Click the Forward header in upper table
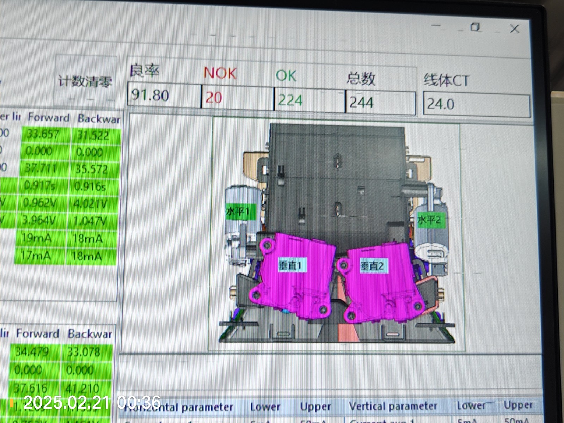Viewport: 564px width, 423px height. (x=48, y=117)
